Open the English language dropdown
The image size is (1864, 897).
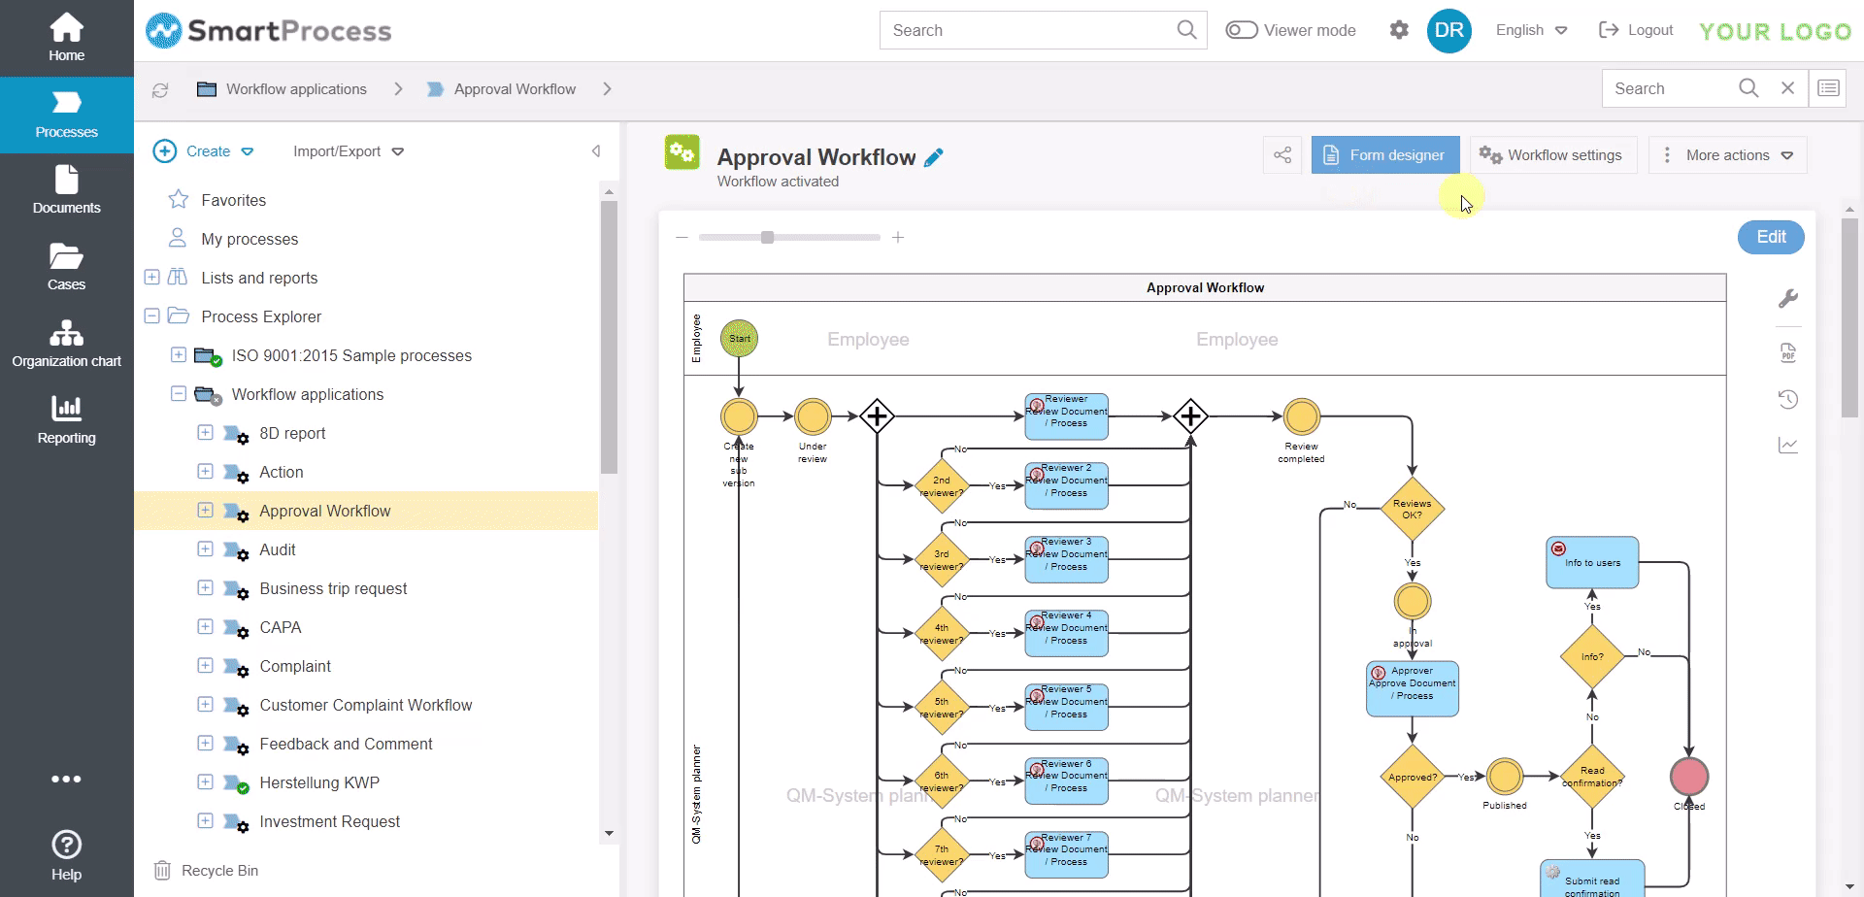(x=1531, y=30)
